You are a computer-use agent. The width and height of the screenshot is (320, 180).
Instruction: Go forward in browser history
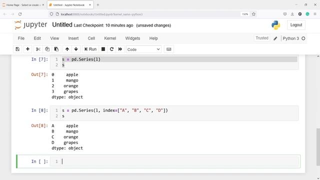point(12,14)
